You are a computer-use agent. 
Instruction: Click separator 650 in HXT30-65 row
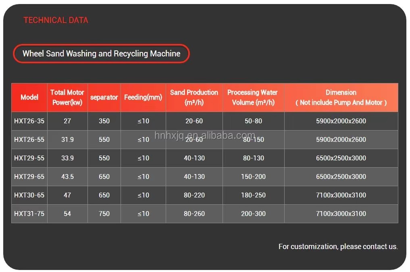[x=104, y=195]
